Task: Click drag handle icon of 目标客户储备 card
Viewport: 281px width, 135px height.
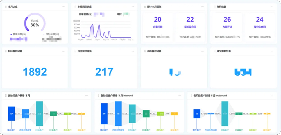Action: [x=6, y=51]
